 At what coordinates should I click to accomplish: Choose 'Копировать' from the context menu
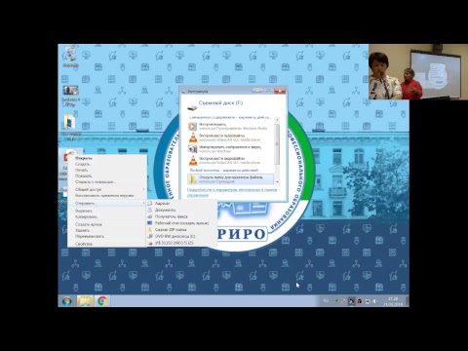tap(107, 216)
